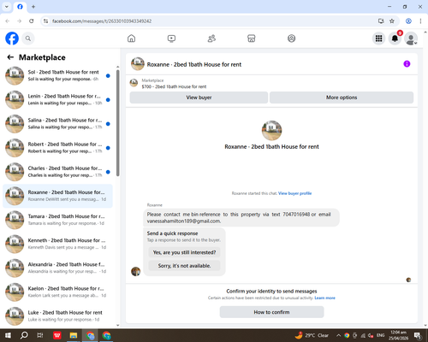Open Tamara 2bed 1bath conversation
This screenshot has width=428, height=342.
pyautogui.click(x=57, y=220)
